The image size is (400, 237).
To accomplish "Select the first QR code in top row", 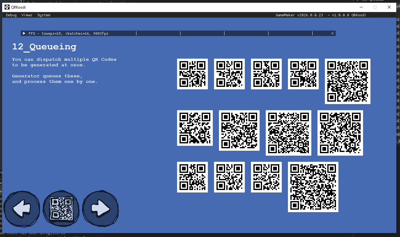I will click(192, 74).
